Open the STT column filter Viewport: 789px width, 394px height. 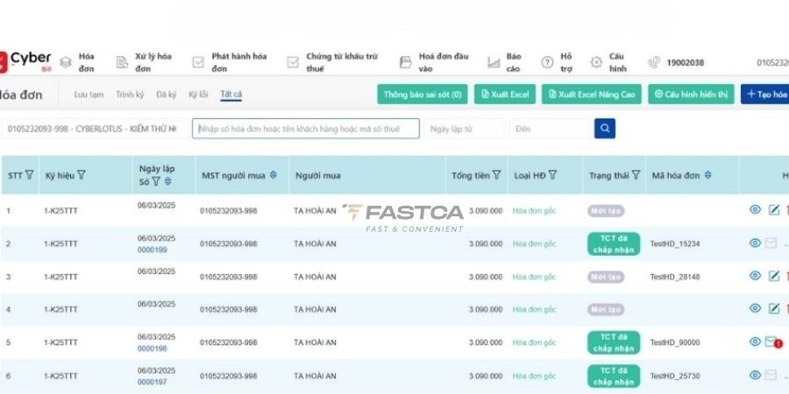click(30, 175)
